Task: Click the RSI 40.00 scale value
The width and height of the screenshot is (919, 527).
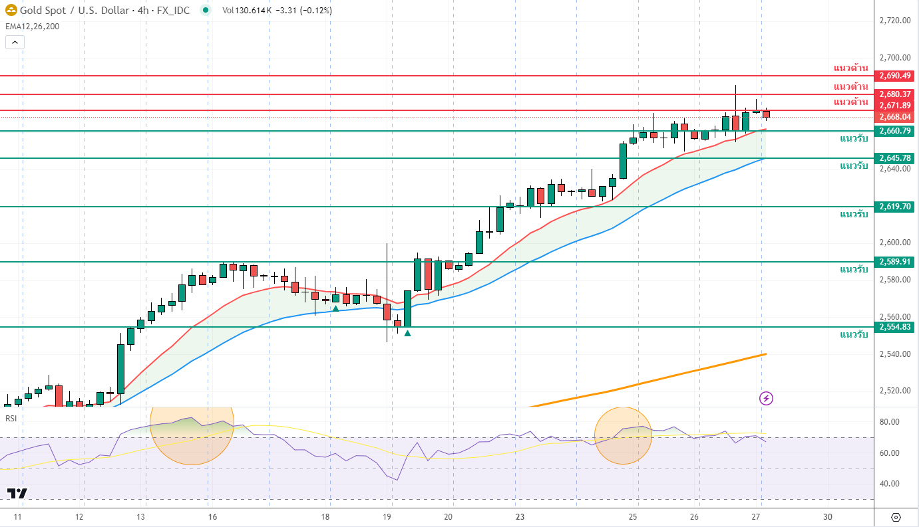Action: pos(890,484)
